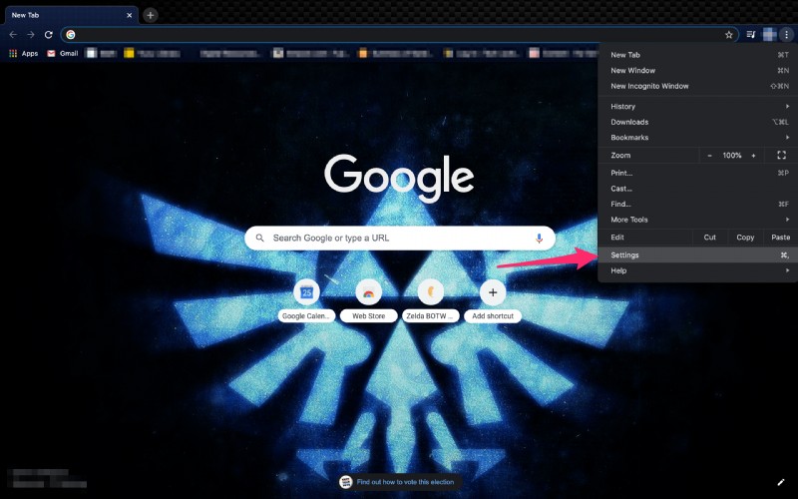
Task: Close the New Tab tab
Action: pyautogui.click(x=130, y=15)
